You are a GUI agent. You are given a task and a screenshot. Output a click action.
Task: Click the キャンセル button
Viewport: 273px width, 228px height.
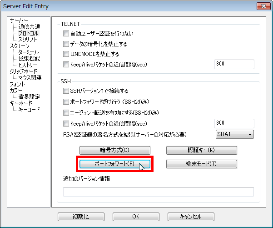click(x=191, y=217)
